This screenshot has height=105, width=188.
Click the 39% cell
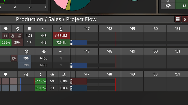17,42
